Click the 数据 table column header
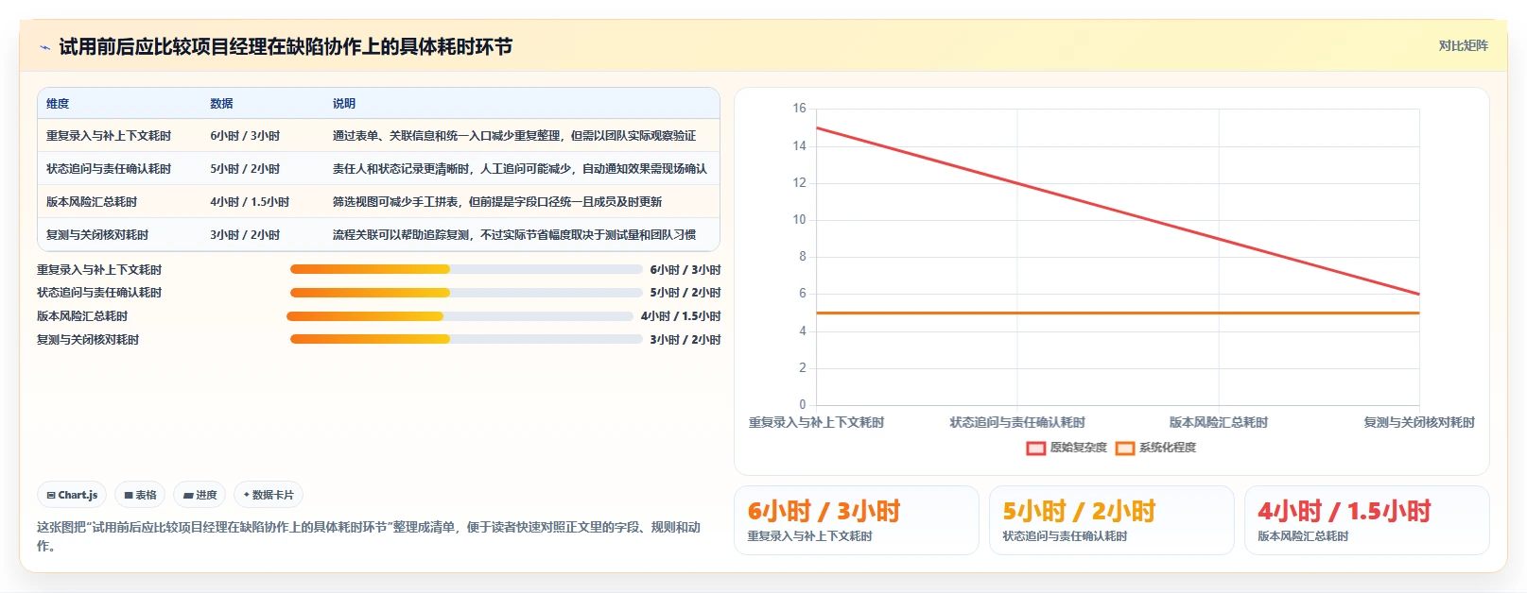This screenshot has height=593, width=1527. (221, 104)
